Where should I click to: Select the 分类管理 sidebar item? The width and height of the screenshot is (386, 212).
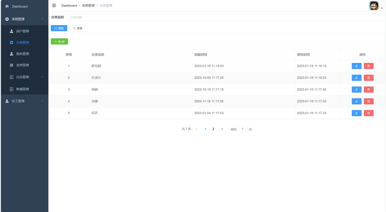pos(25,43)
